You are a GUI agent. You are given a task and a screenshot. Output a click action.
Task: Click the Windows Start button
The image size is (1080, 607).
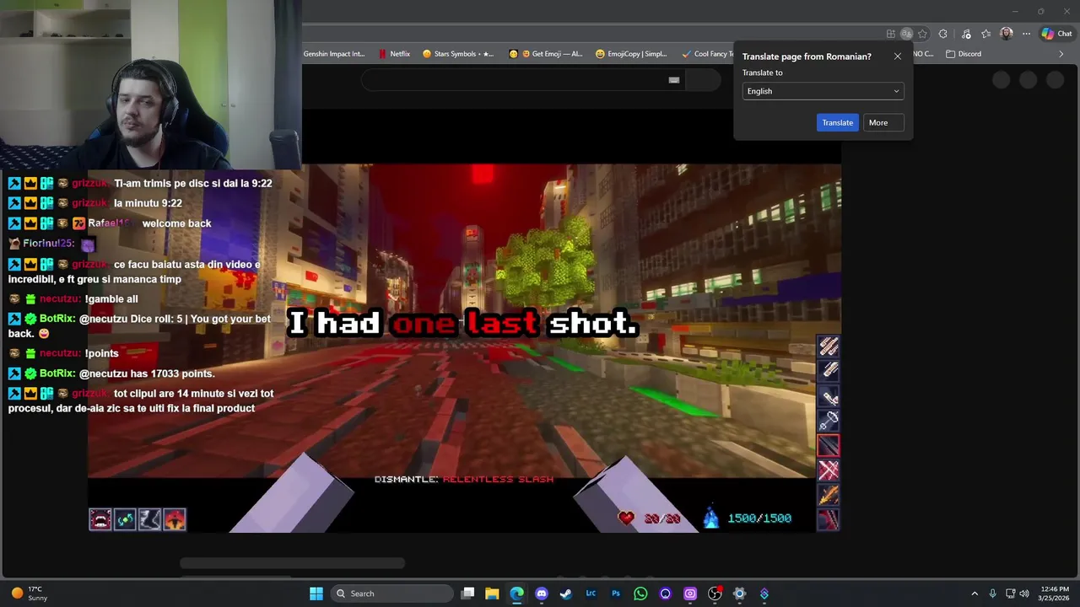316,594
